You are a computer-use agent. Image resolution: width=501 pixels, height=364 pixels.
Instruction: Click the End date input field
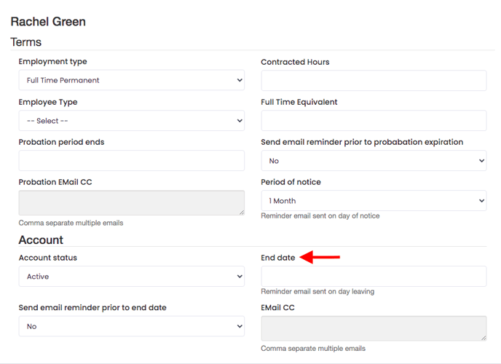pyautogui.click(x=373, y=276)
